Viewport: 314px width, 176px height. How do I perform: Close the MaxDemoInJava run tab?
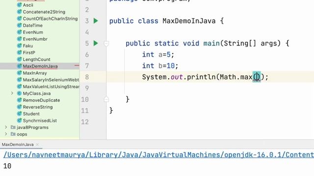37,145
